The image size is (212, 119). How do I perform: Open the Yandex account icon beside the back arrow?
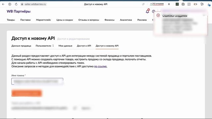pos(10,4)
